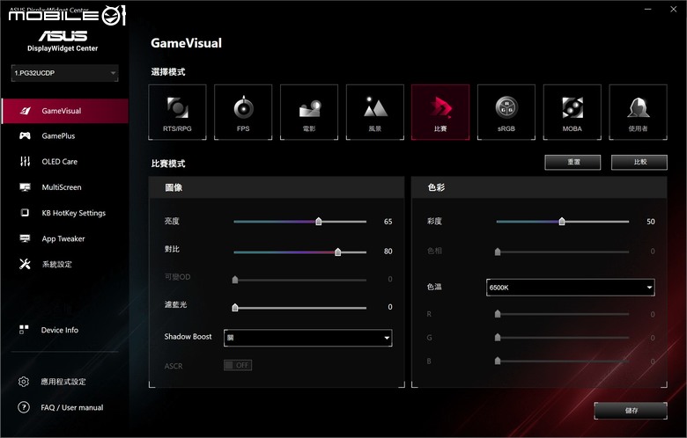
Task: Click the 應用程式設定 gear icon
Action: (24, 382)
